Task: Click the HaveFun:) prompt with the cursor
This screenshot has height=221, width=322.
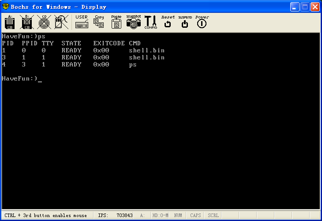Action: 22,78
